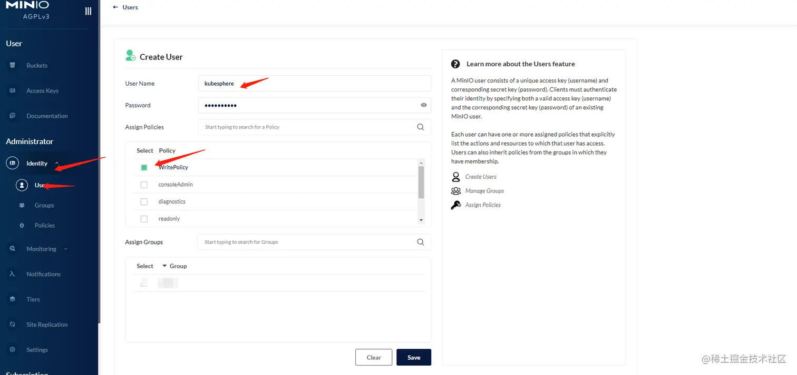Viewport: 797px width, 375px height.
Task: Check the readonly policy checkbox
Action: tap(144, 219)
